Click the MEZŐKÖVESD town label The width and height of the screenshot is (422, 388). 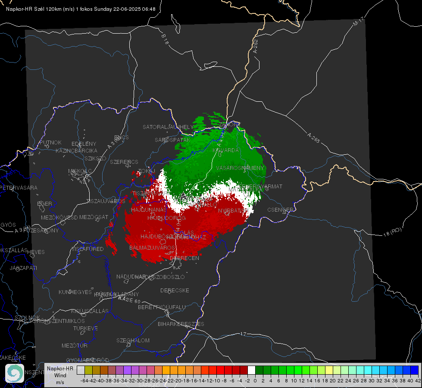59,217
